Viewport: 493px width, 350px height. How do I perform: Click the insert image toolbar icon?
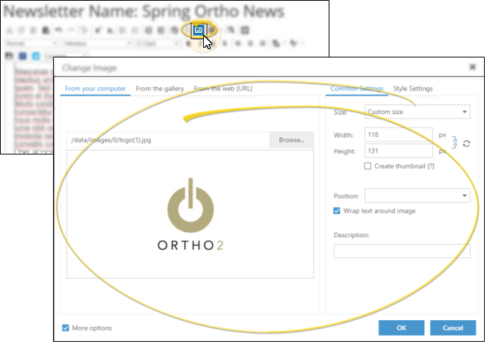(198, 31)
